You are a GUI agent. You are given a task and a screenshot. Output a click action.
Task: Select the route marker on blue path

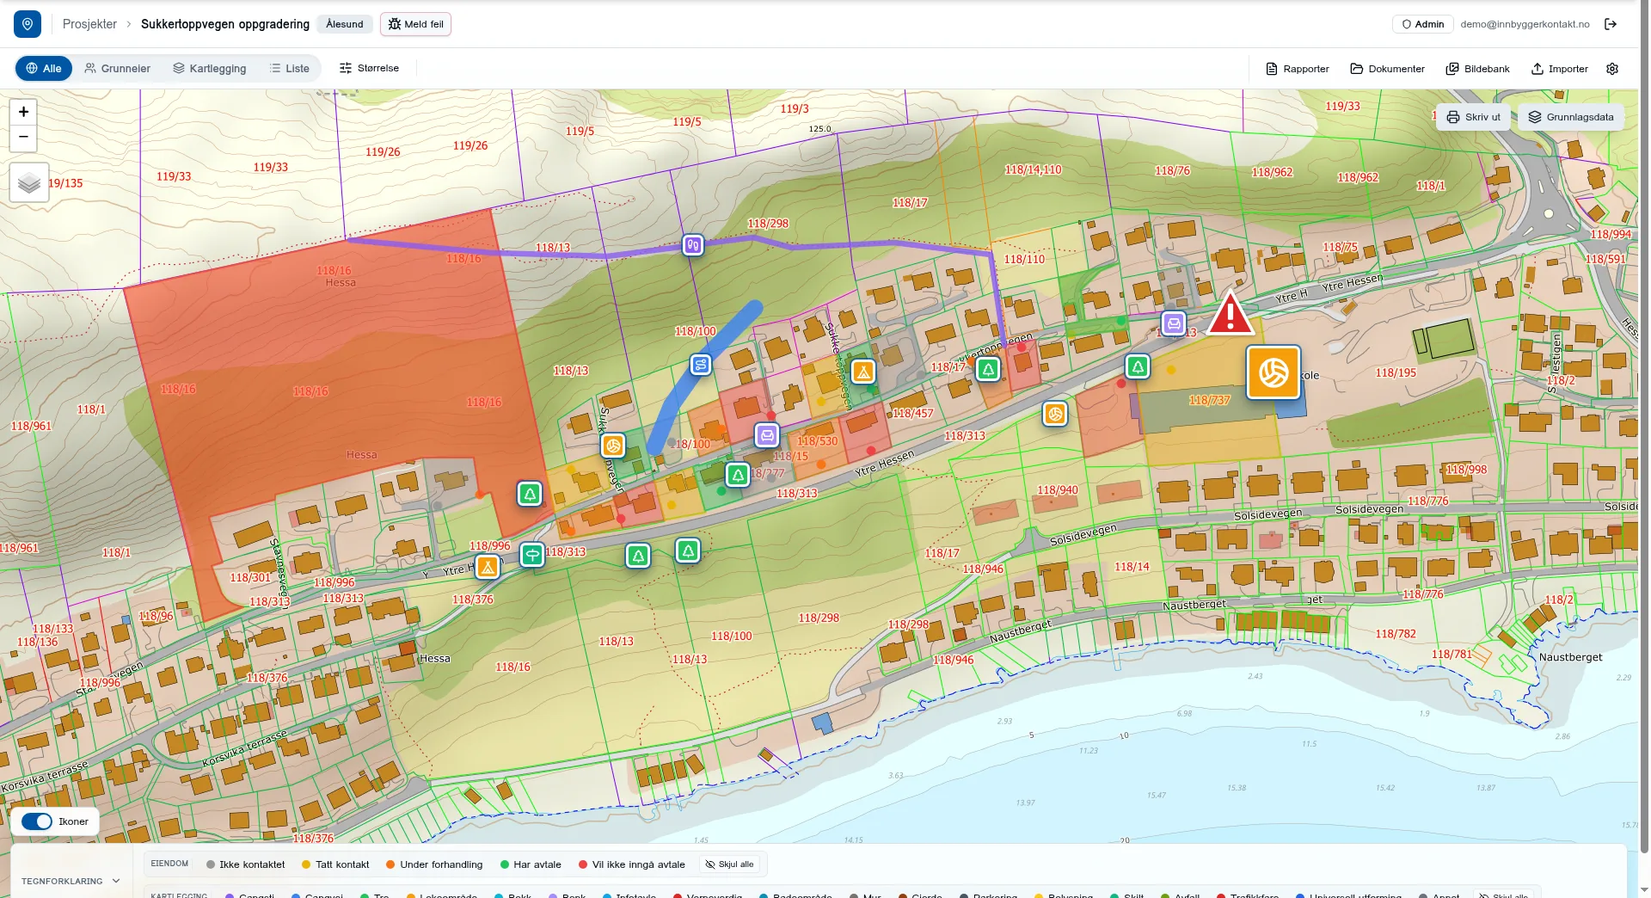point(701,365)
